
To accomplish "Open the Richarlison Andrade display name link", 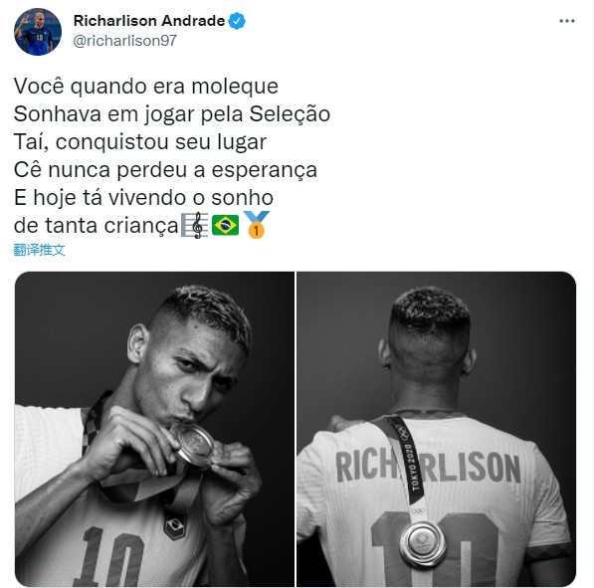I will point(149,21).
